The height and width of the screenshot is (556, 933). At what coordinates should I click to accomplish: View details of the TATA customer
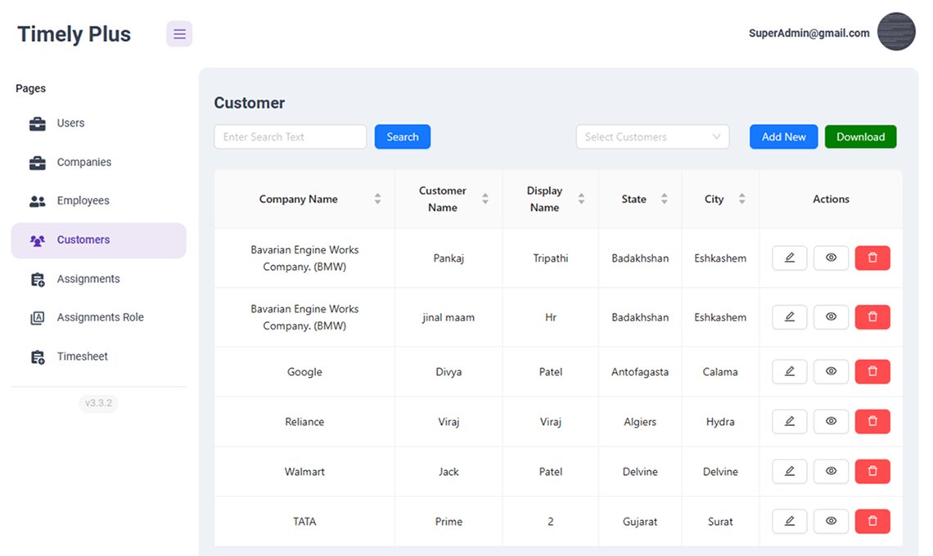pyautogui.click(x=831, y=521)
